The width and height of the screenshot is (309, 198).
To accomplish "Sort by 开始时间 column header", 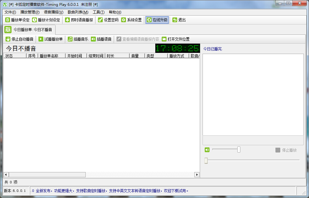I will [x=75, y=56].
